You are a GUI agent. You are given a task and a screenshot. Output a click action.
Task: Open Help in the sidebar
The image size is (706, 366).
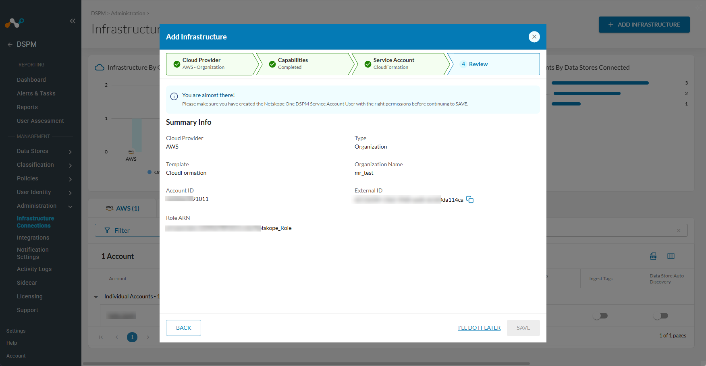pos(12,343)
